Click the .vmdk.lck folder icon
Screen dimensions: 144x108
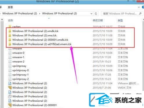click(x=10, y=31)
